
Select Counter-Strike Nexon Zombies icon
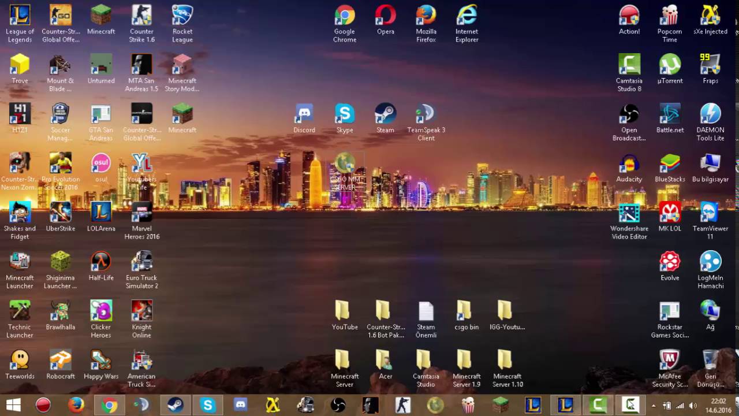coord(20,171)
